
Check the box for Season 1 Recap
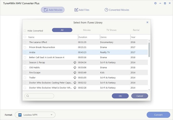point(25,62)
